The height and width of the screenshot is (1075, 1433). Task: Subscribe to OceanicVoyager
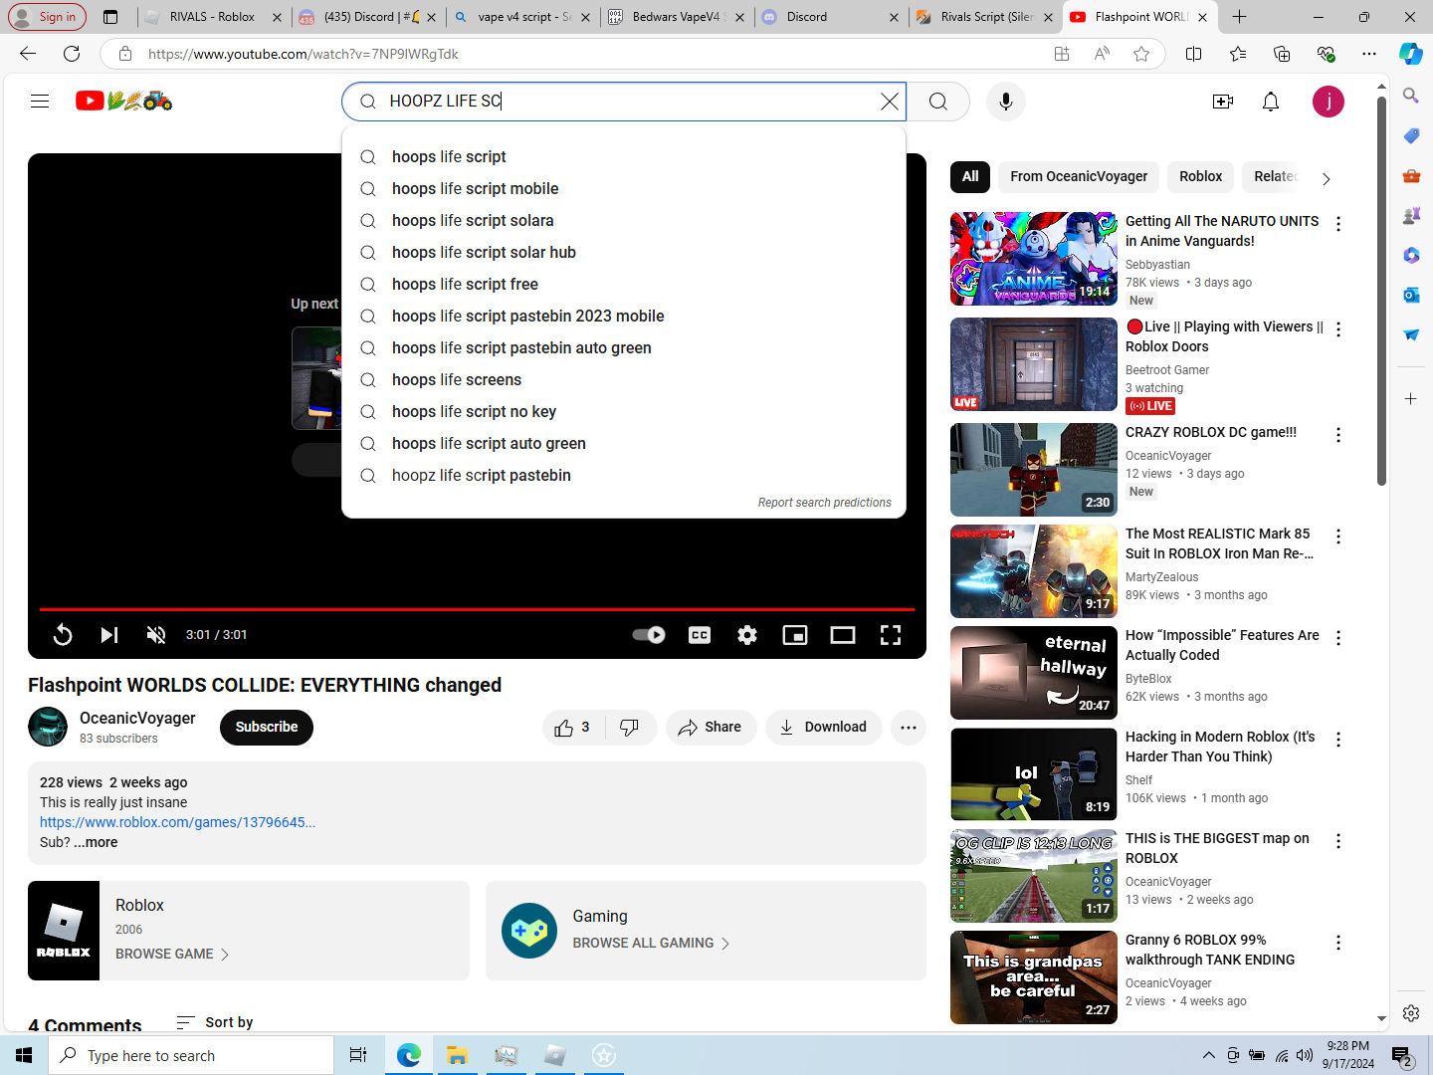click(267, 728)
